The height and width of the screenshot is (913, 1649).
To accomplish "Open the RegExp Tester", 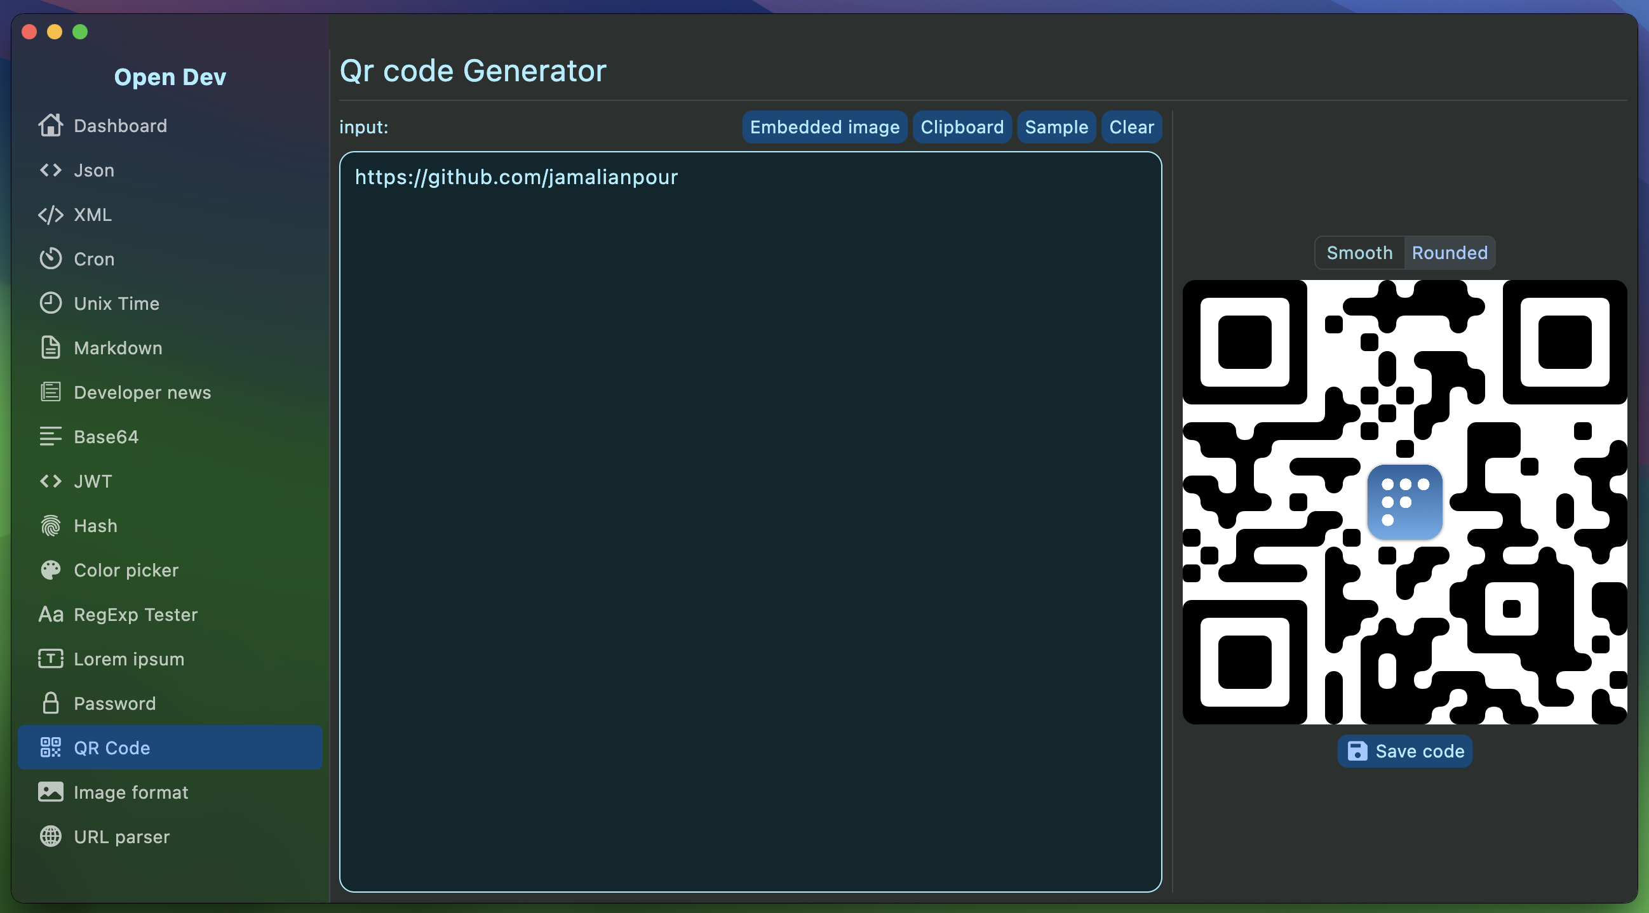I will [x=170, y=614].
